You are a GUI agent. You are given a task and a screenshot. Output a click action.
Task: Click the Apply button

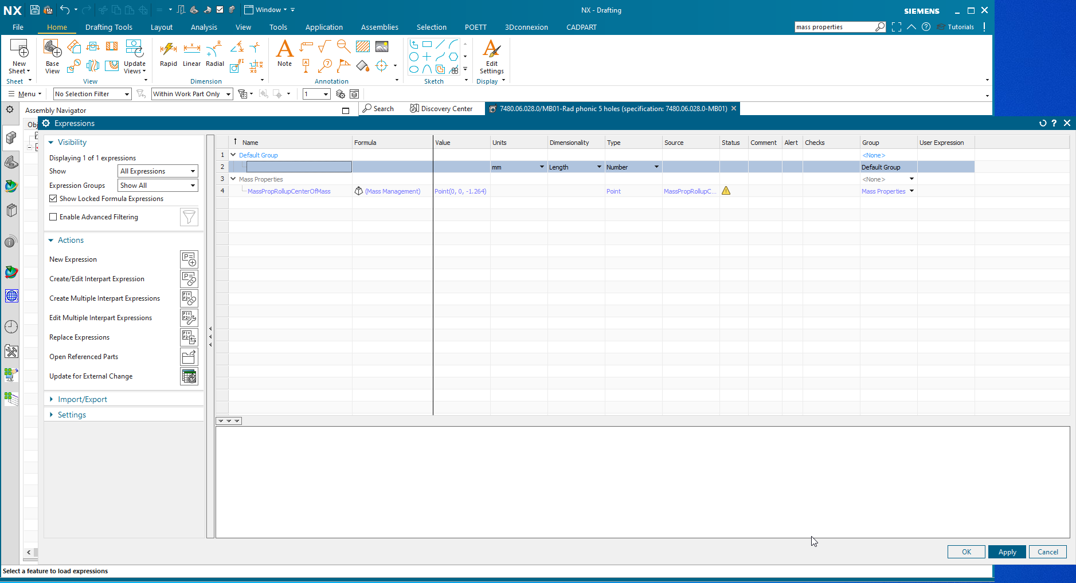point(1007,552)
